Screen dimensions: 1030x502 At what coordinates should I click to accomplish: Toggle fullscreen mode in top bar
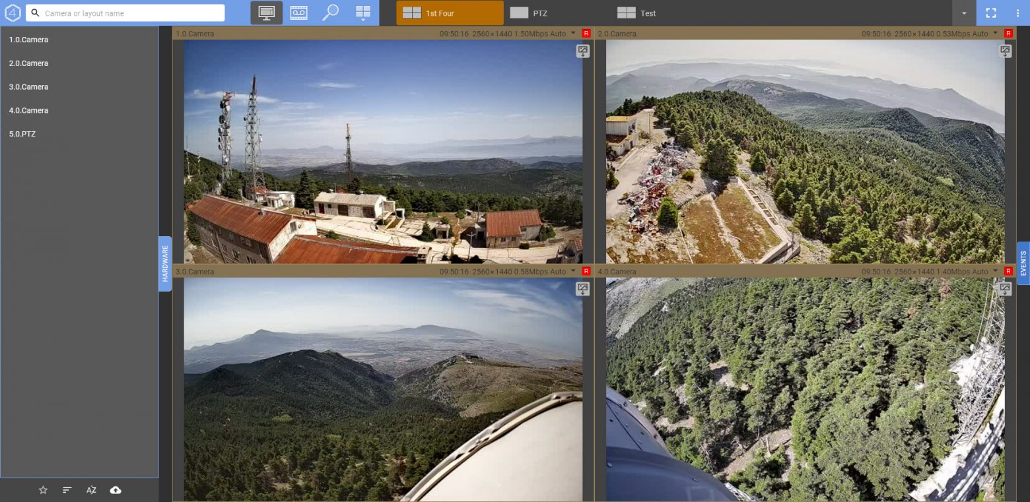990,13
